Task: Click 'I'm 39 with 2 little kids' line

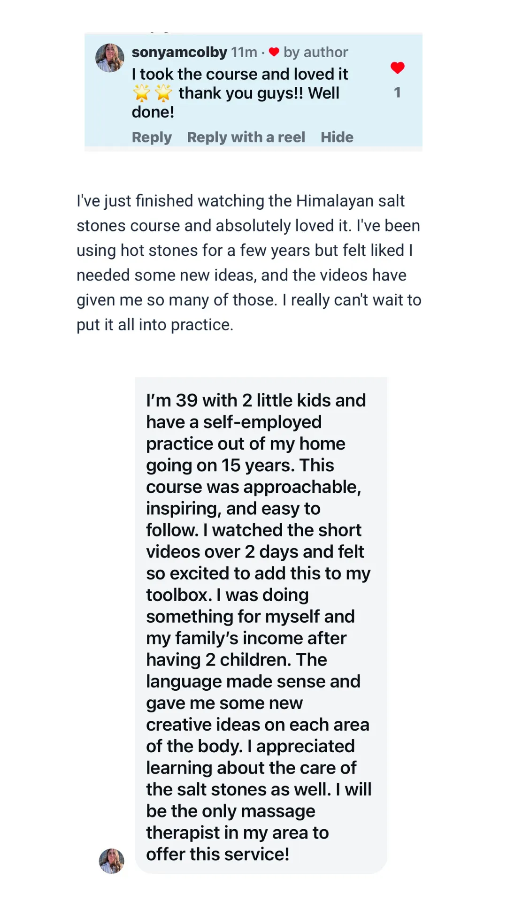Action: (x=256, y=400)
